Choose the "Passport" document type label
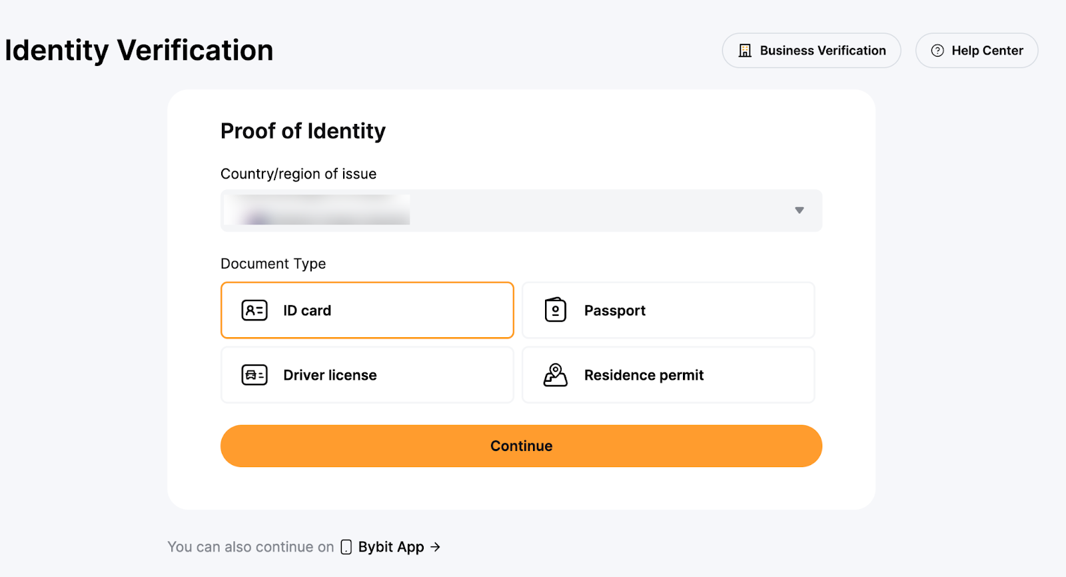 615,310
